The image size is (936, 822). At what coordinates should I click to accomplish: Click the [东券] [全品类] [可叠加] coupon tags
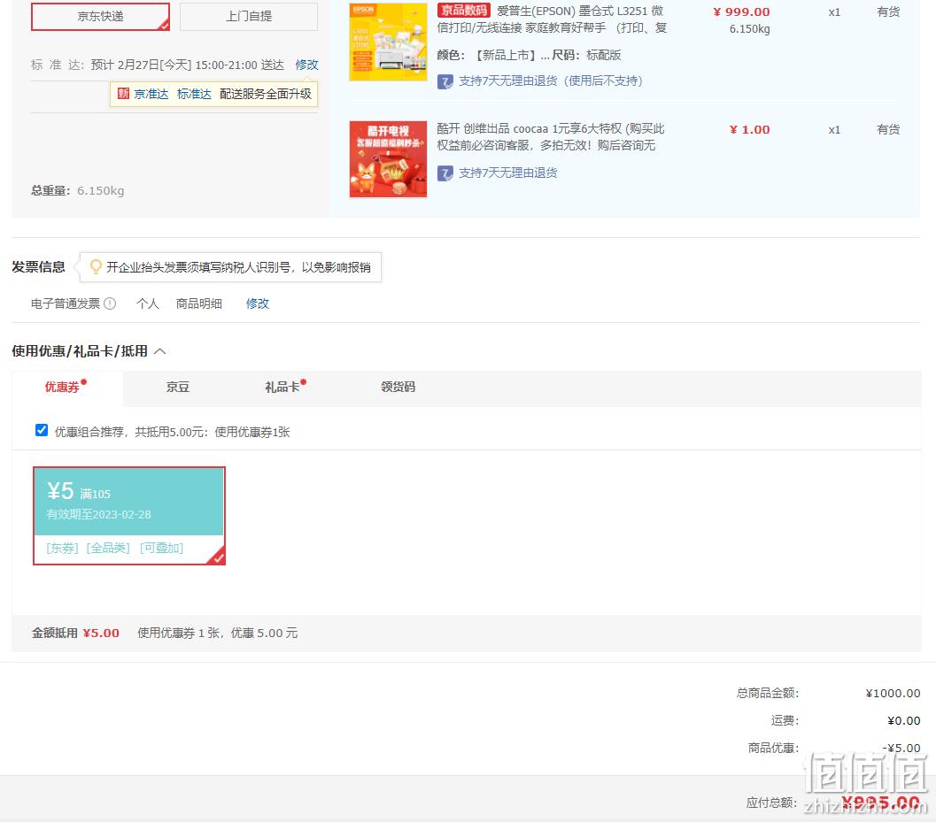click(x=114, y=549)
